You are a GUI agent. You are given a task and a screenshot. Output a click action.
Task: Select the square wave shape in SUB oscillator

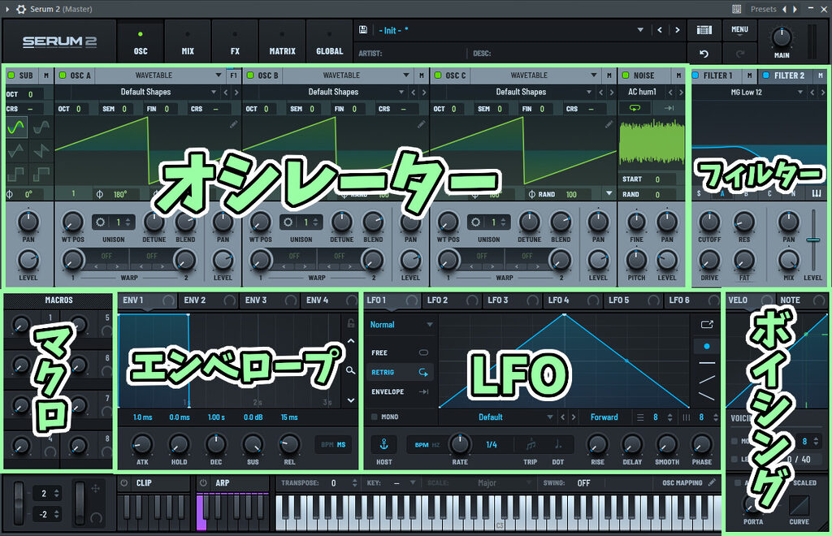(16, 173)
